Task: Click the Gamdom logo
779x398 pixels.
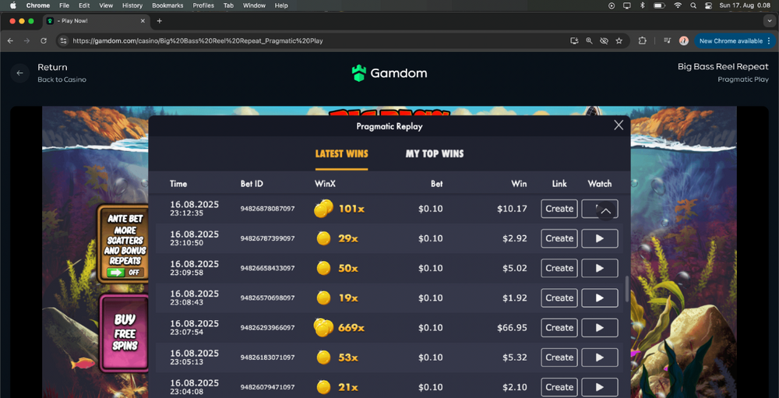Action: (389, 73)
